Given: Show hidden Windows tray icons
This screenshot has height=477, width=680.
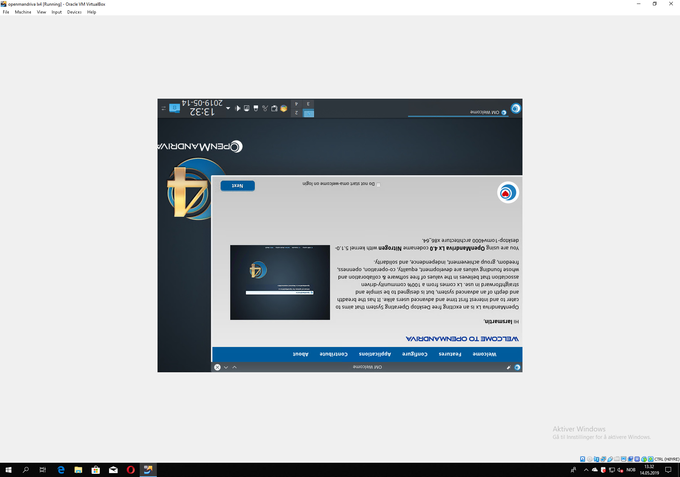Looking at the screenshot, I should 586,470.
